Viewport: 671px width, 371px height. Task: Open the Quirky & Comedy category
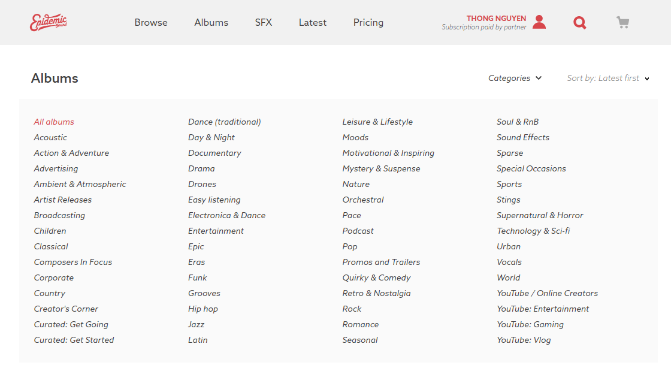377,278
